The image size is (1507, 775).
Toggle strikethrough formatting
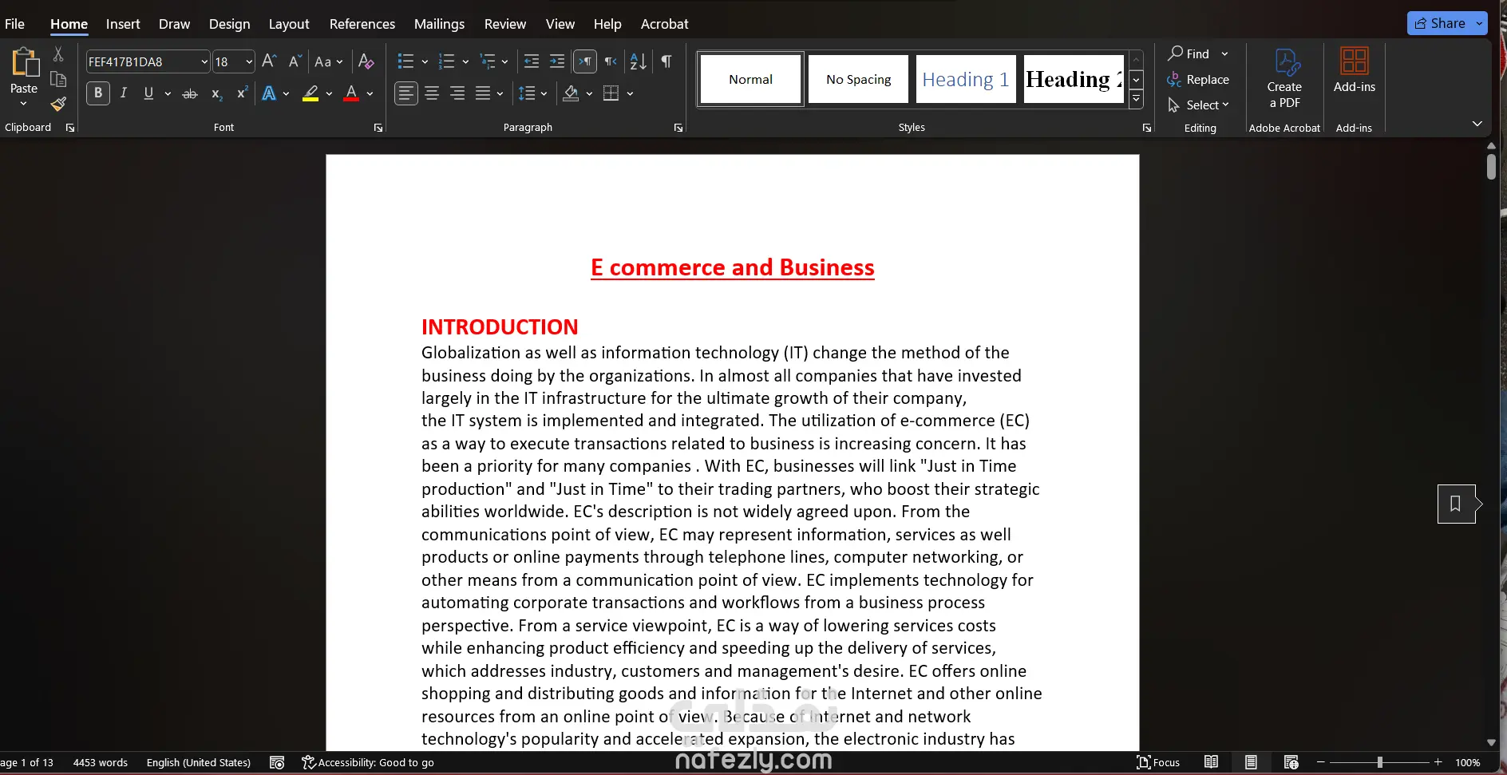pos(190,93)
